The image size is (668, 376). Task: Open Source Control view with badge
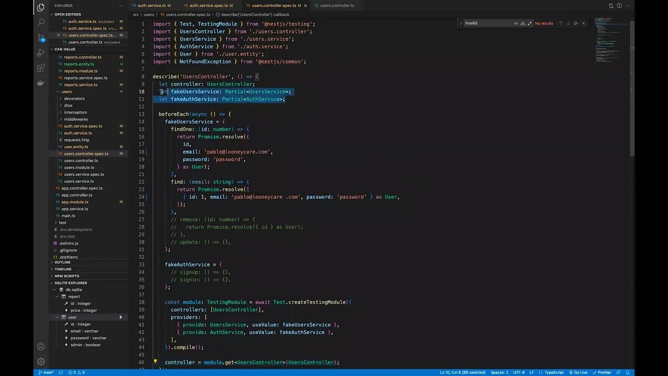pos(41,38)
